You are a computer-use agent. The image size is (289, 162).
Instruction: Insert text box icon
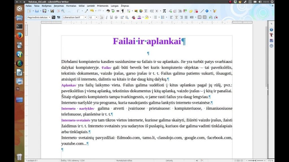coord(146,11)
